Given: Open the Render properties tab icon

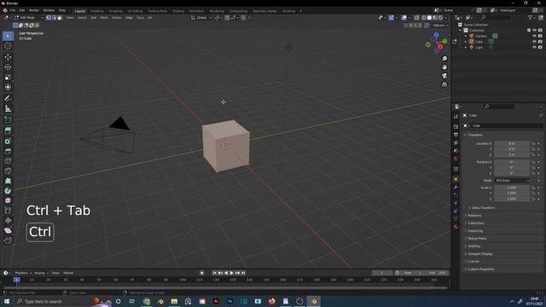Looking at the screenshot, I should point(456,127).
